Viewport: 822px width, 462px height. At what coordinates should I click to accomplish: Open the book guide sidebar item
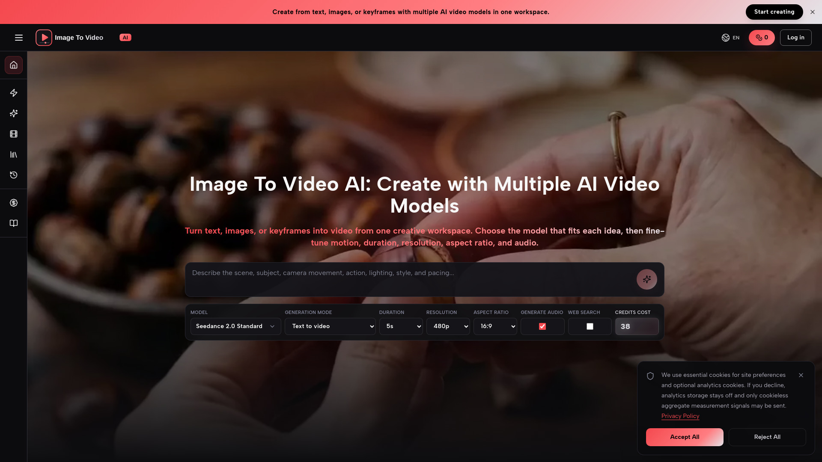[x=14, y=223]
